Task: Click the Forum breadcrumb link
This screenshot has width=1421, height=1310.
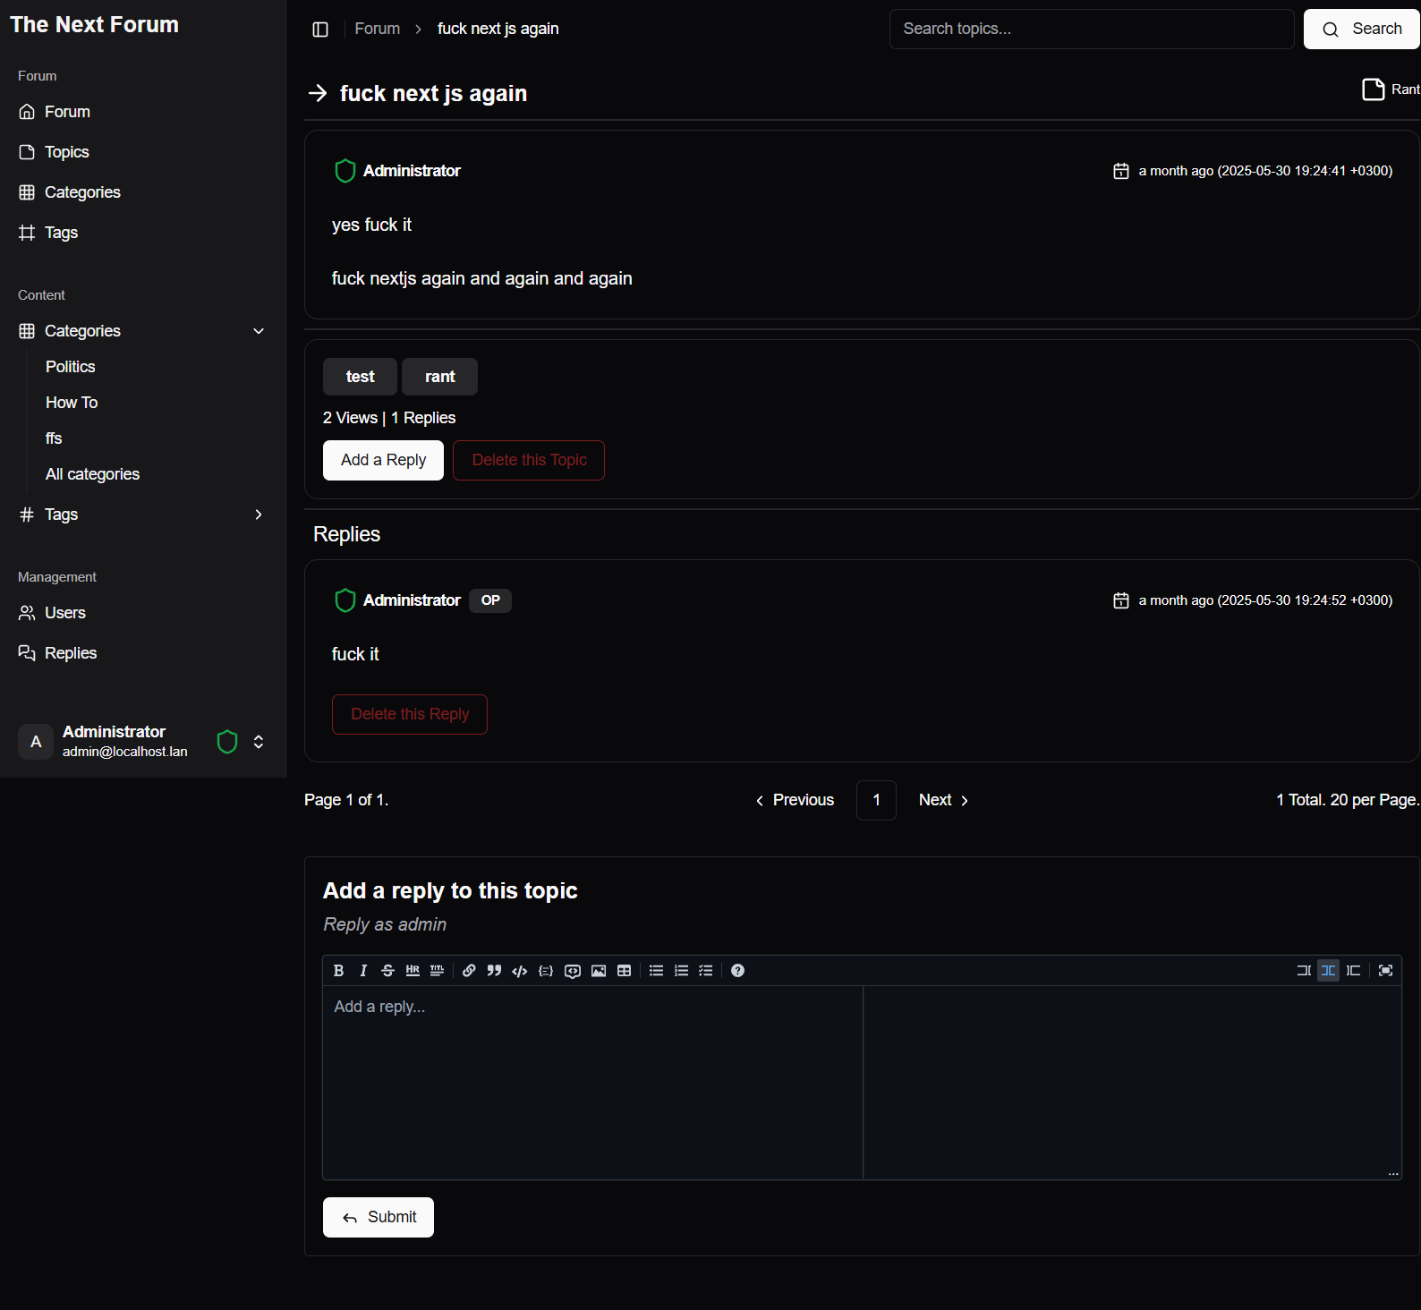Action: [377, 29]
